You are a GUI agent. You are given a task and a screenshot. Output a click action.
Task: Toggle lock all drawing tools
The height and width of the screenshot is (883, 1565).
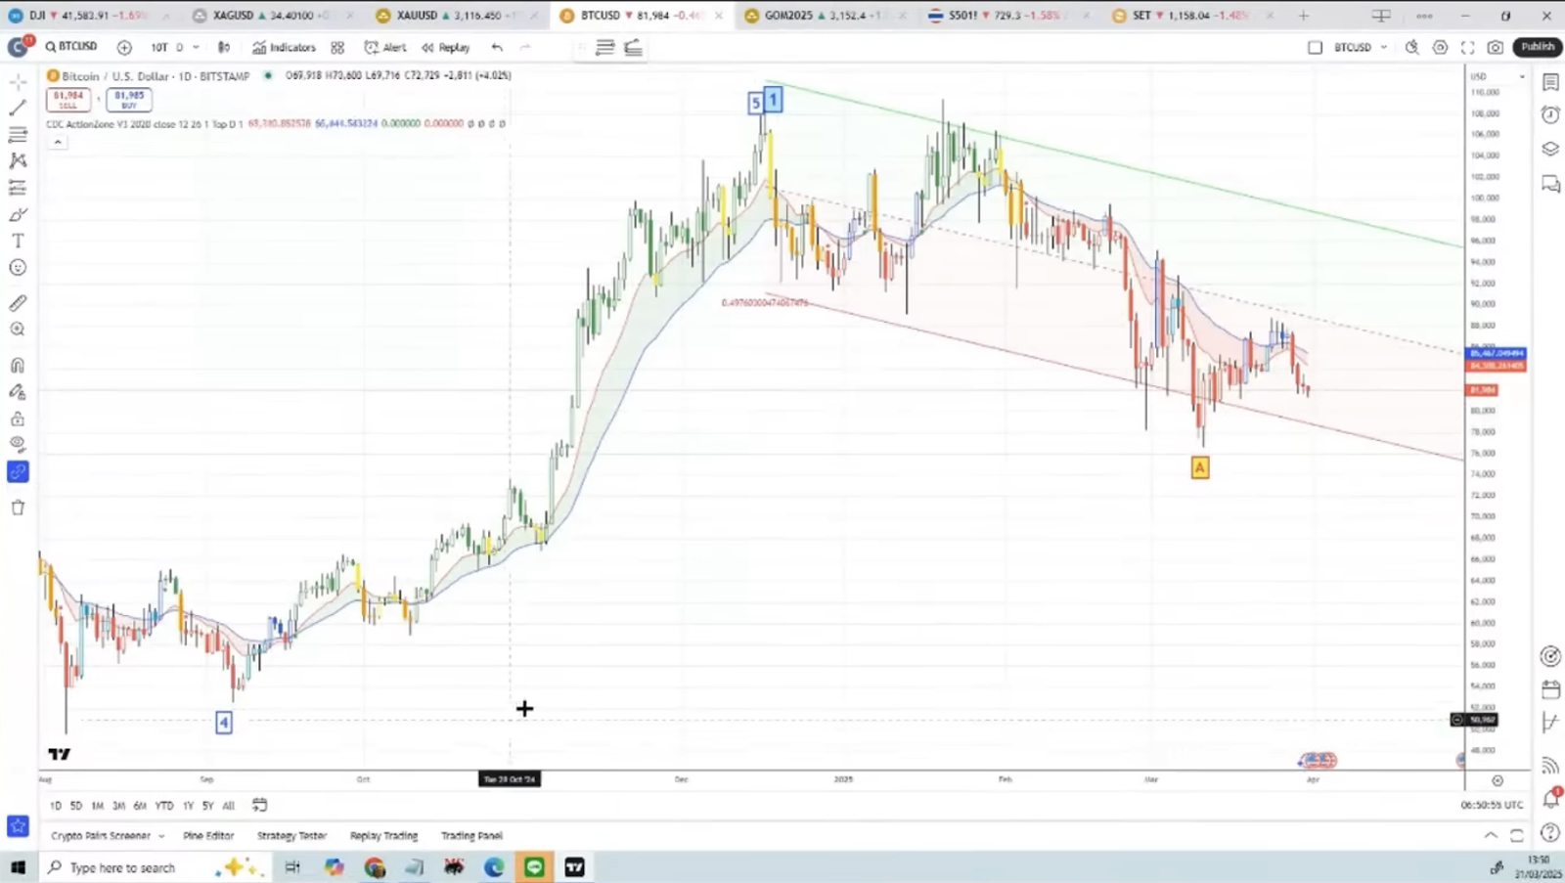[x=18, y=419]
